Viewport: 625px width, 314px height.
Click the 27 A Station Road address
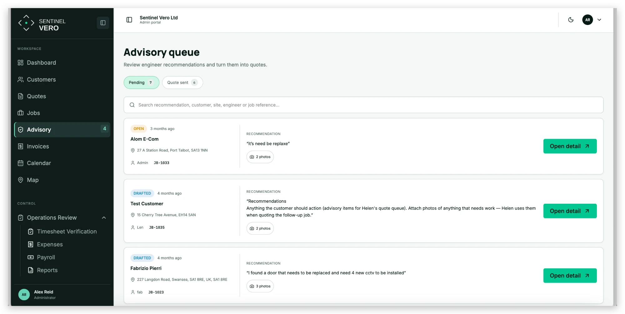pos(172,150)
